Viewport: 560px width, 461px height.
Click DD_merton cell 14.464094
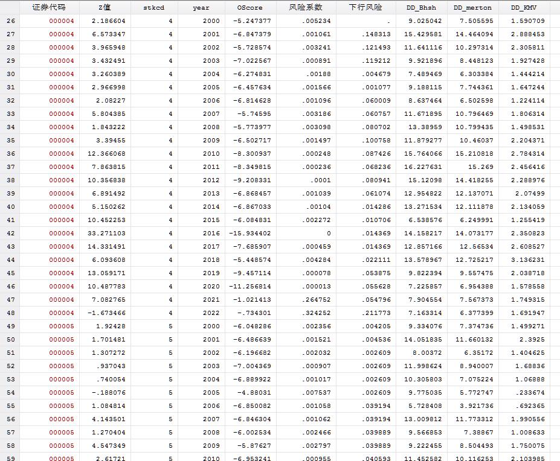474,34
